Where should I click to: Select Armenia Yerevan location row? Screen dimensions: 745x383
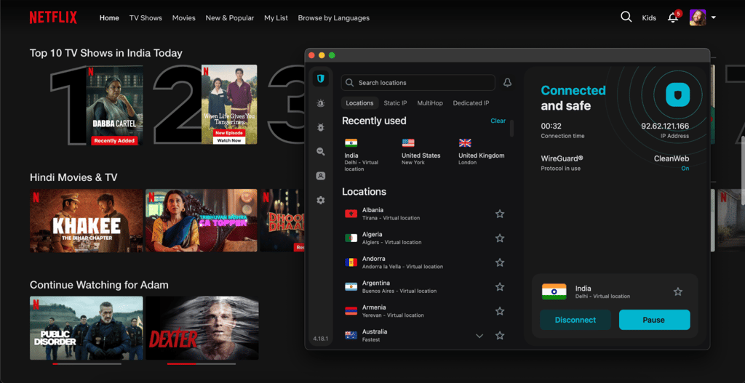pyautogui.click(x=425, y=311)
